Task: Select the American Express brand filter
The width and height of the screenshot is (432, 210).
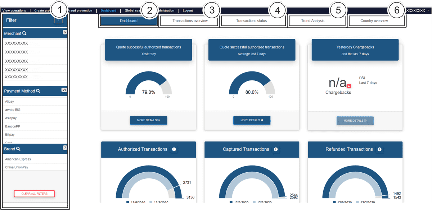Action: coord(18,159)
